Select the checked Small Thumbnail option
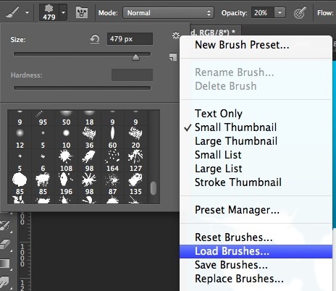 (235, 127)
